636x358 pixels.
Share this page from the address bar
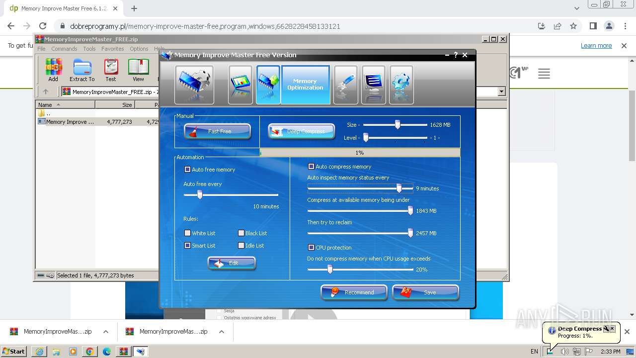tap(557, 26)
